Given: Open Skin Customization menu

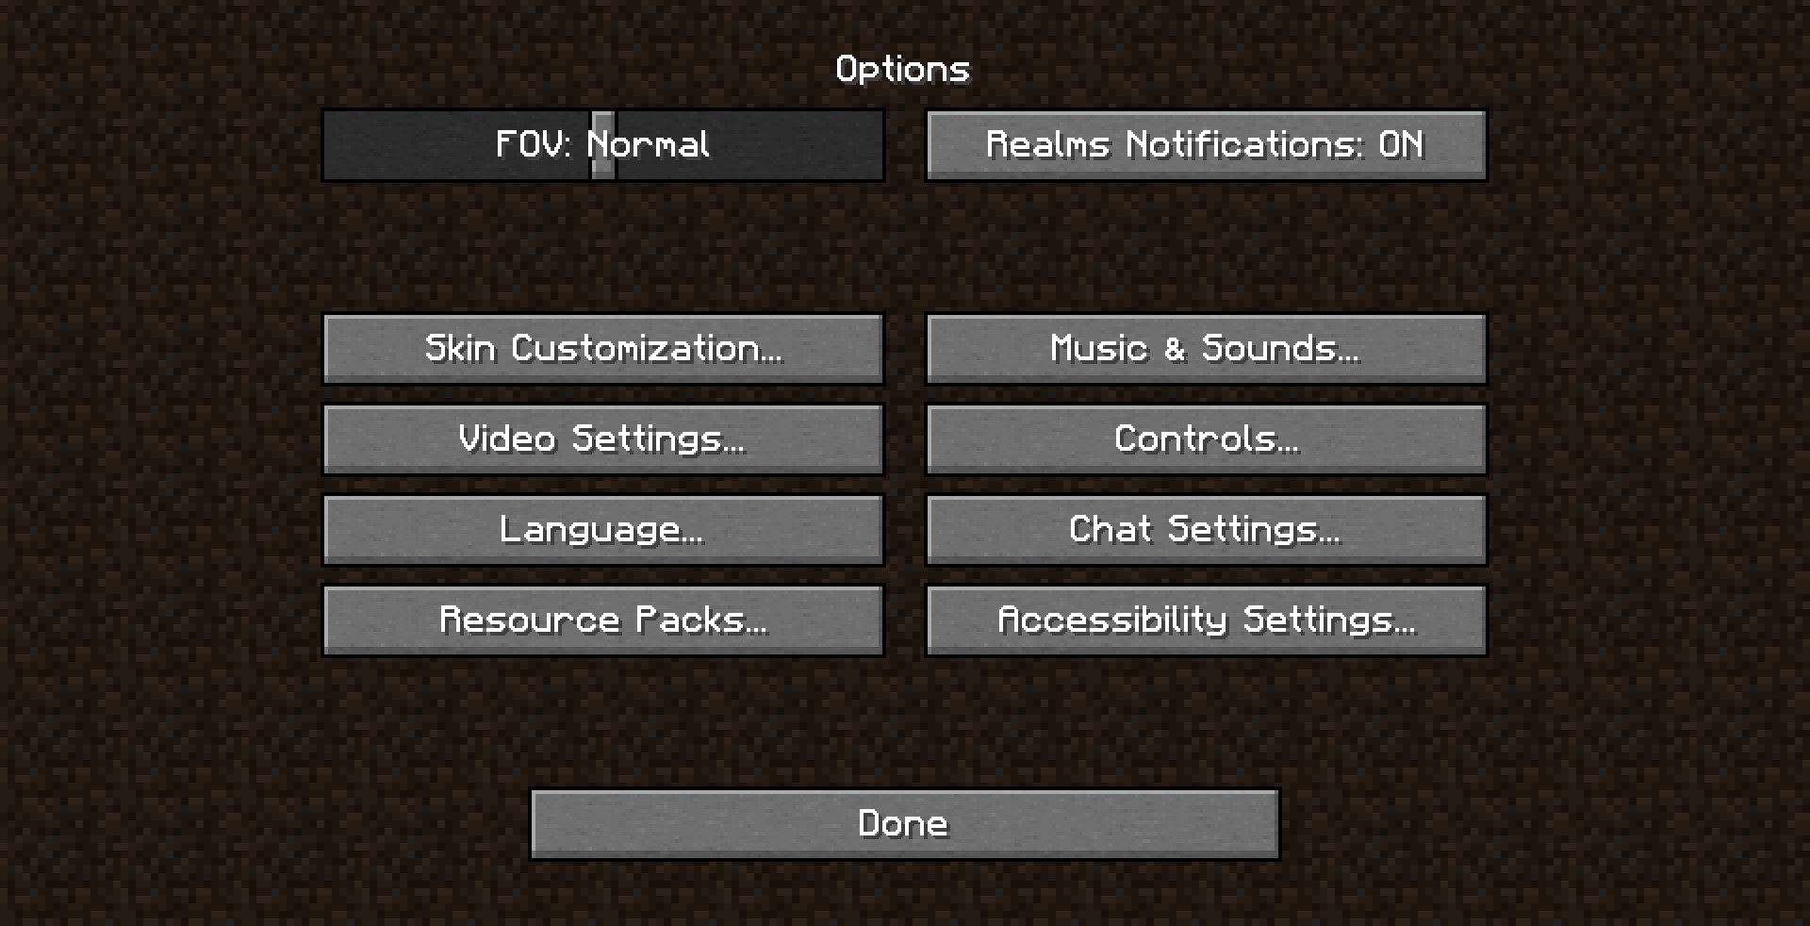Looking at the screenshot, I should tap(603, 349).
